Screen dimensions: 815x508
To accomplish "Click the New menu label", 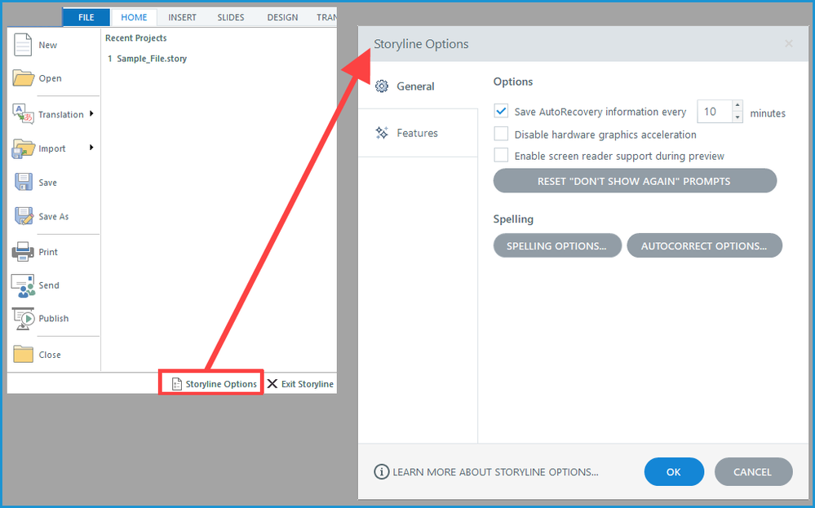I will point(48,45).
